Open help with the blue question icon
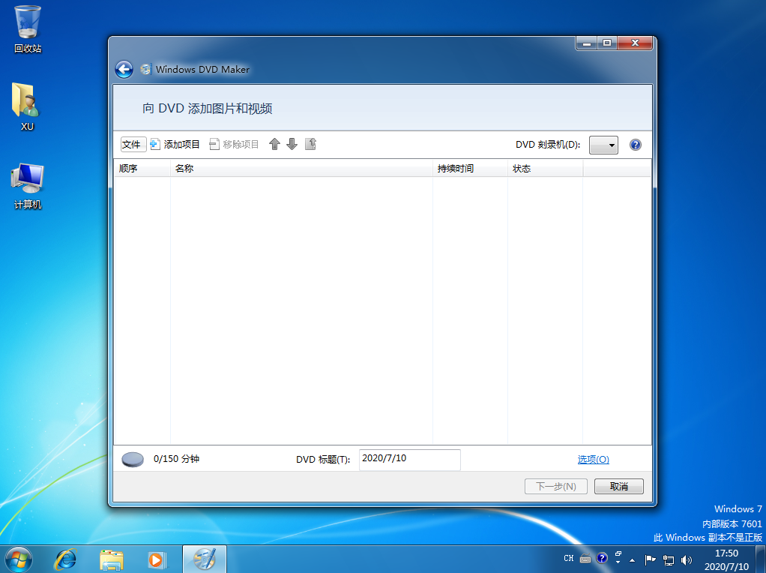The image size is (766, 573). (635, 145)
